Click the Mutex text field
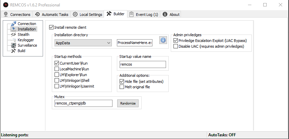This screenshot has height=139, width=289. [x=83, y=103]
